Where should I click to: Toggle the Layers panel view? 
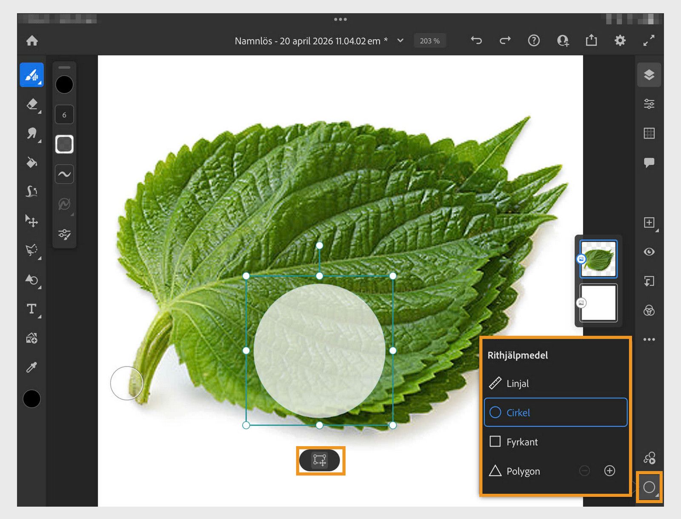[x=649, y=75]
